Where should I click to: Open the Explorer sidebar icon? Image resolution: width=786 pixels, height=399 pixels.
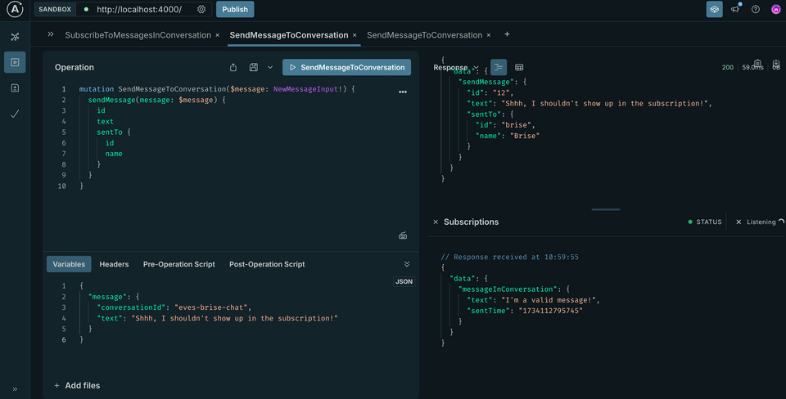tap(15, 62)
